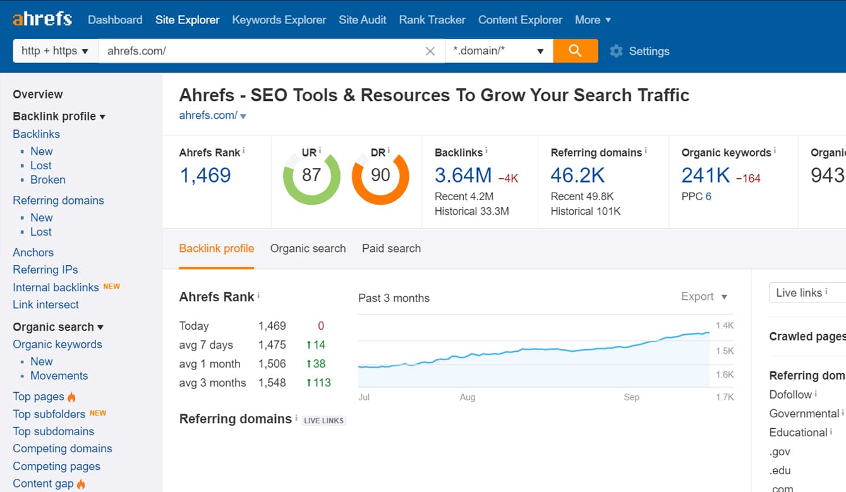Screen dimensions: 846x492
Task: Open Competing pages in the sidebar
Action: [x=57, y=466]
